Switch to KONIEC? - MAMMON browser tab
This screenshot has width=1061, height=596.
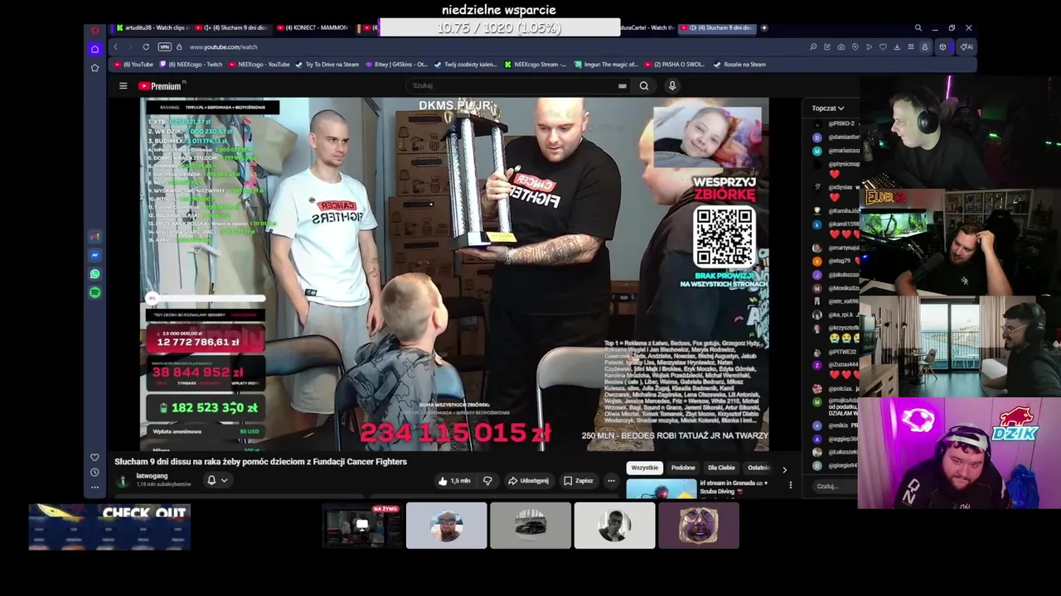click(312, 27)
